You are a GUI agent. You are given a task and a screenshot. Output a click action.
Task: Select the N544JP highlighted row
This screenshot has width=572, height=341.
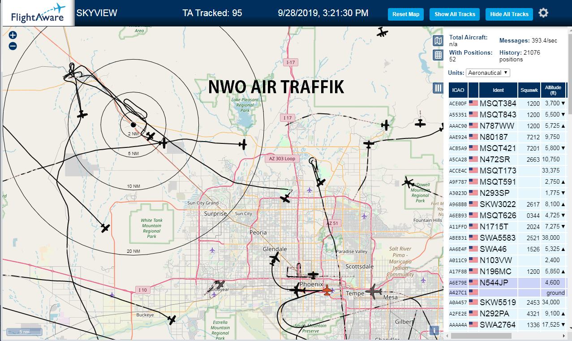click(x=508, y=283)
